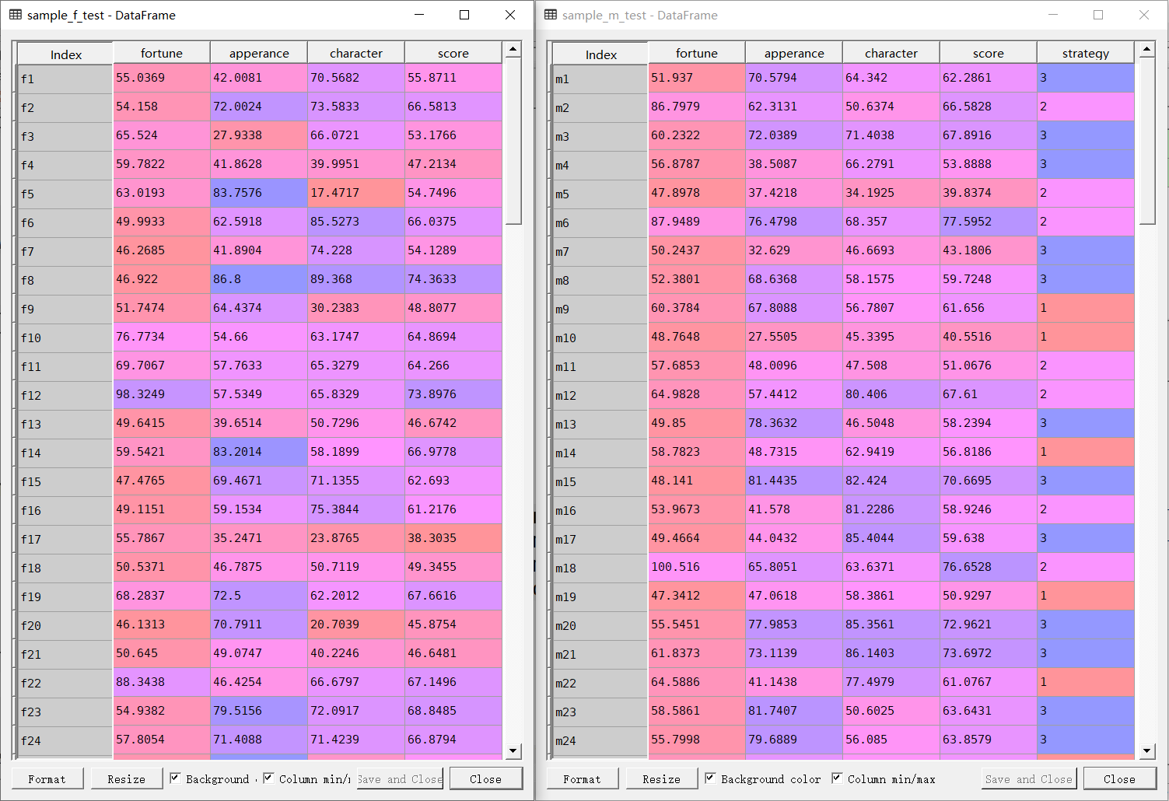Click scroll-up arrow in sample_f_test table
This screenshot has width=1169, height=801.
[x=513, y=49]
